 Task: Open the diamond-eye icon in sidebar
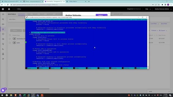[x=3, y=39]
